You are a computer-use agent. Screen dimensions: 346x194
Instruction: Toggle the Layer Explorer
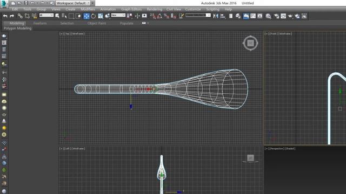pos(238,16)
